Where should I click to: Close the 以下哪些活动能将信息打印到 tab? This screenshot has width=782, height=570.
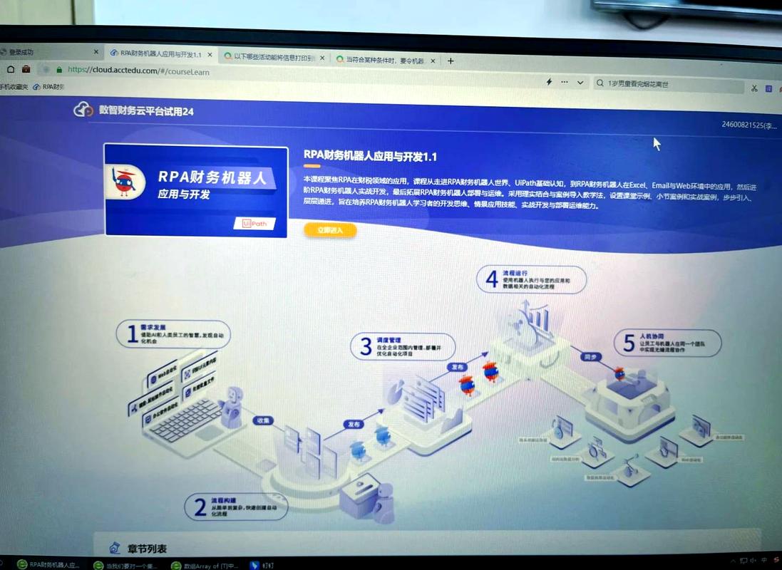click(322, 58)
